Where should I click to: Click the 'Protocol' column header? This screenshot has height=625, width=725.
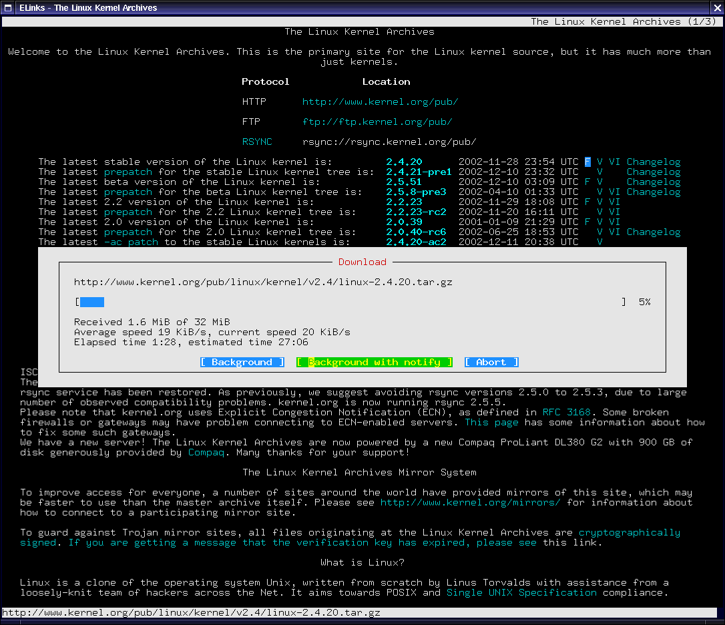coord(266,82)
